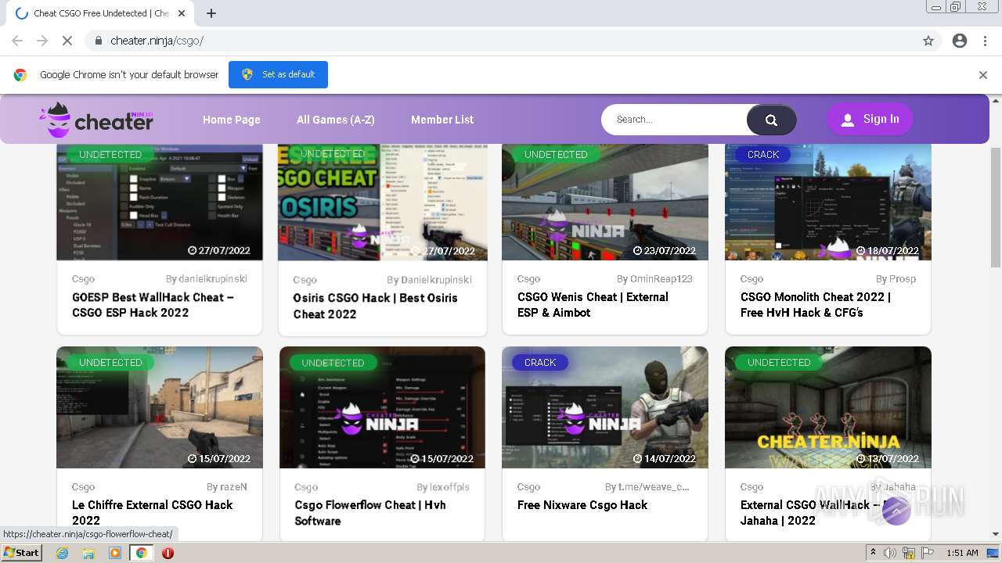Select the Cheat CSGO Free Undetected tab
This screenshot has width=1002, height=563.
(102, 13)
